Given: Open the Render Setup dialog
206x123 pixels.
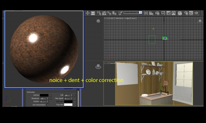Looking at the screenshot, I should 186,13.
